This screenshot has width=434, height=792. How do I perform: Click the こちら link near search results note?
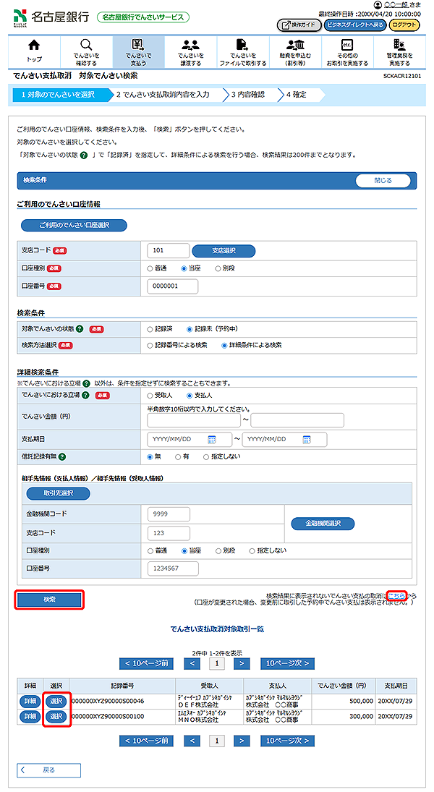(x=396, y=595)
